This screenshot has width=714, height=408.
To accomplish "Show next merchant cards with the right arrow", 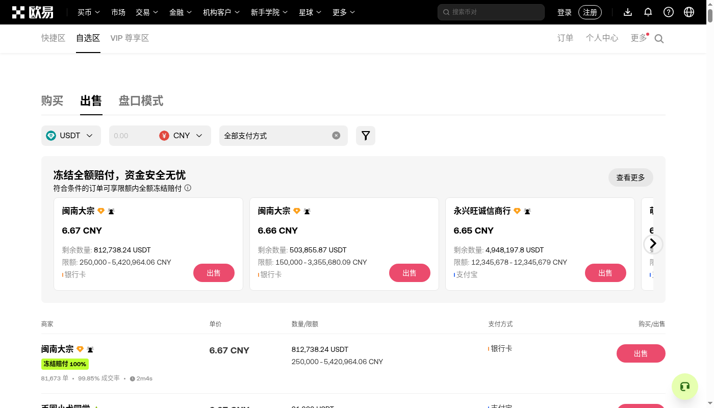I will (653, 244).
